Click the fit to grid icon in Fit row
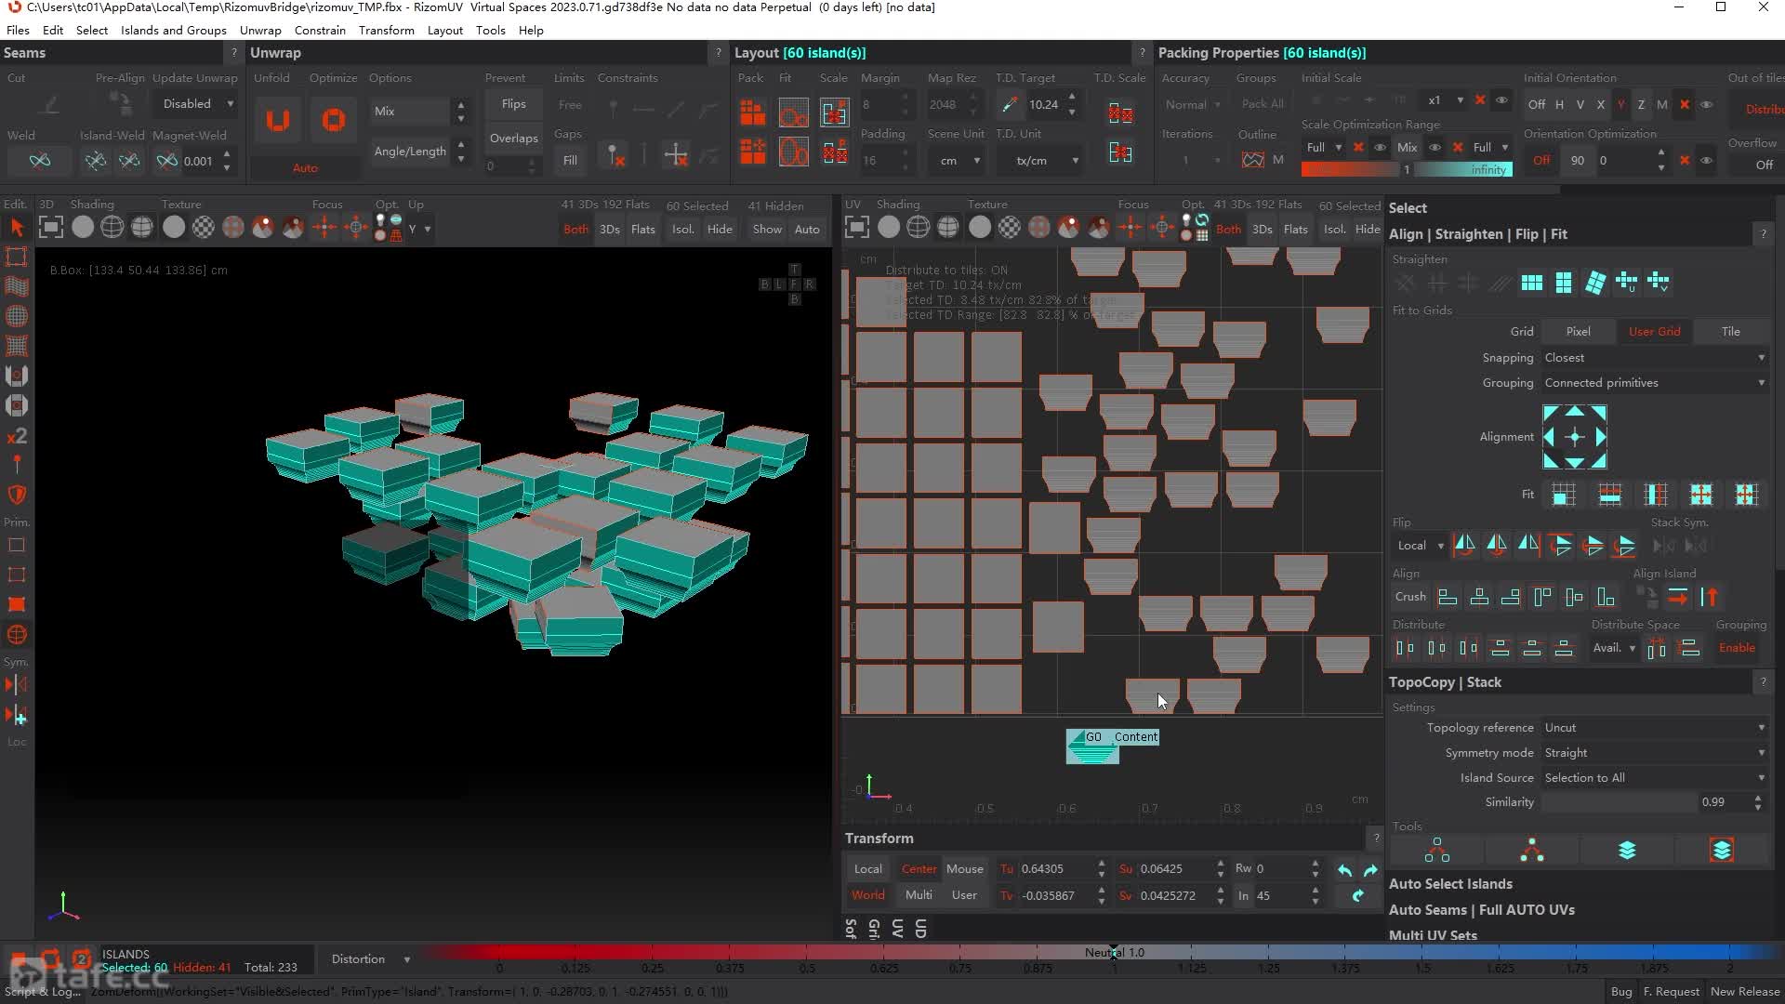This screenshot has height=1004, width=1785. click(1564, 495)
